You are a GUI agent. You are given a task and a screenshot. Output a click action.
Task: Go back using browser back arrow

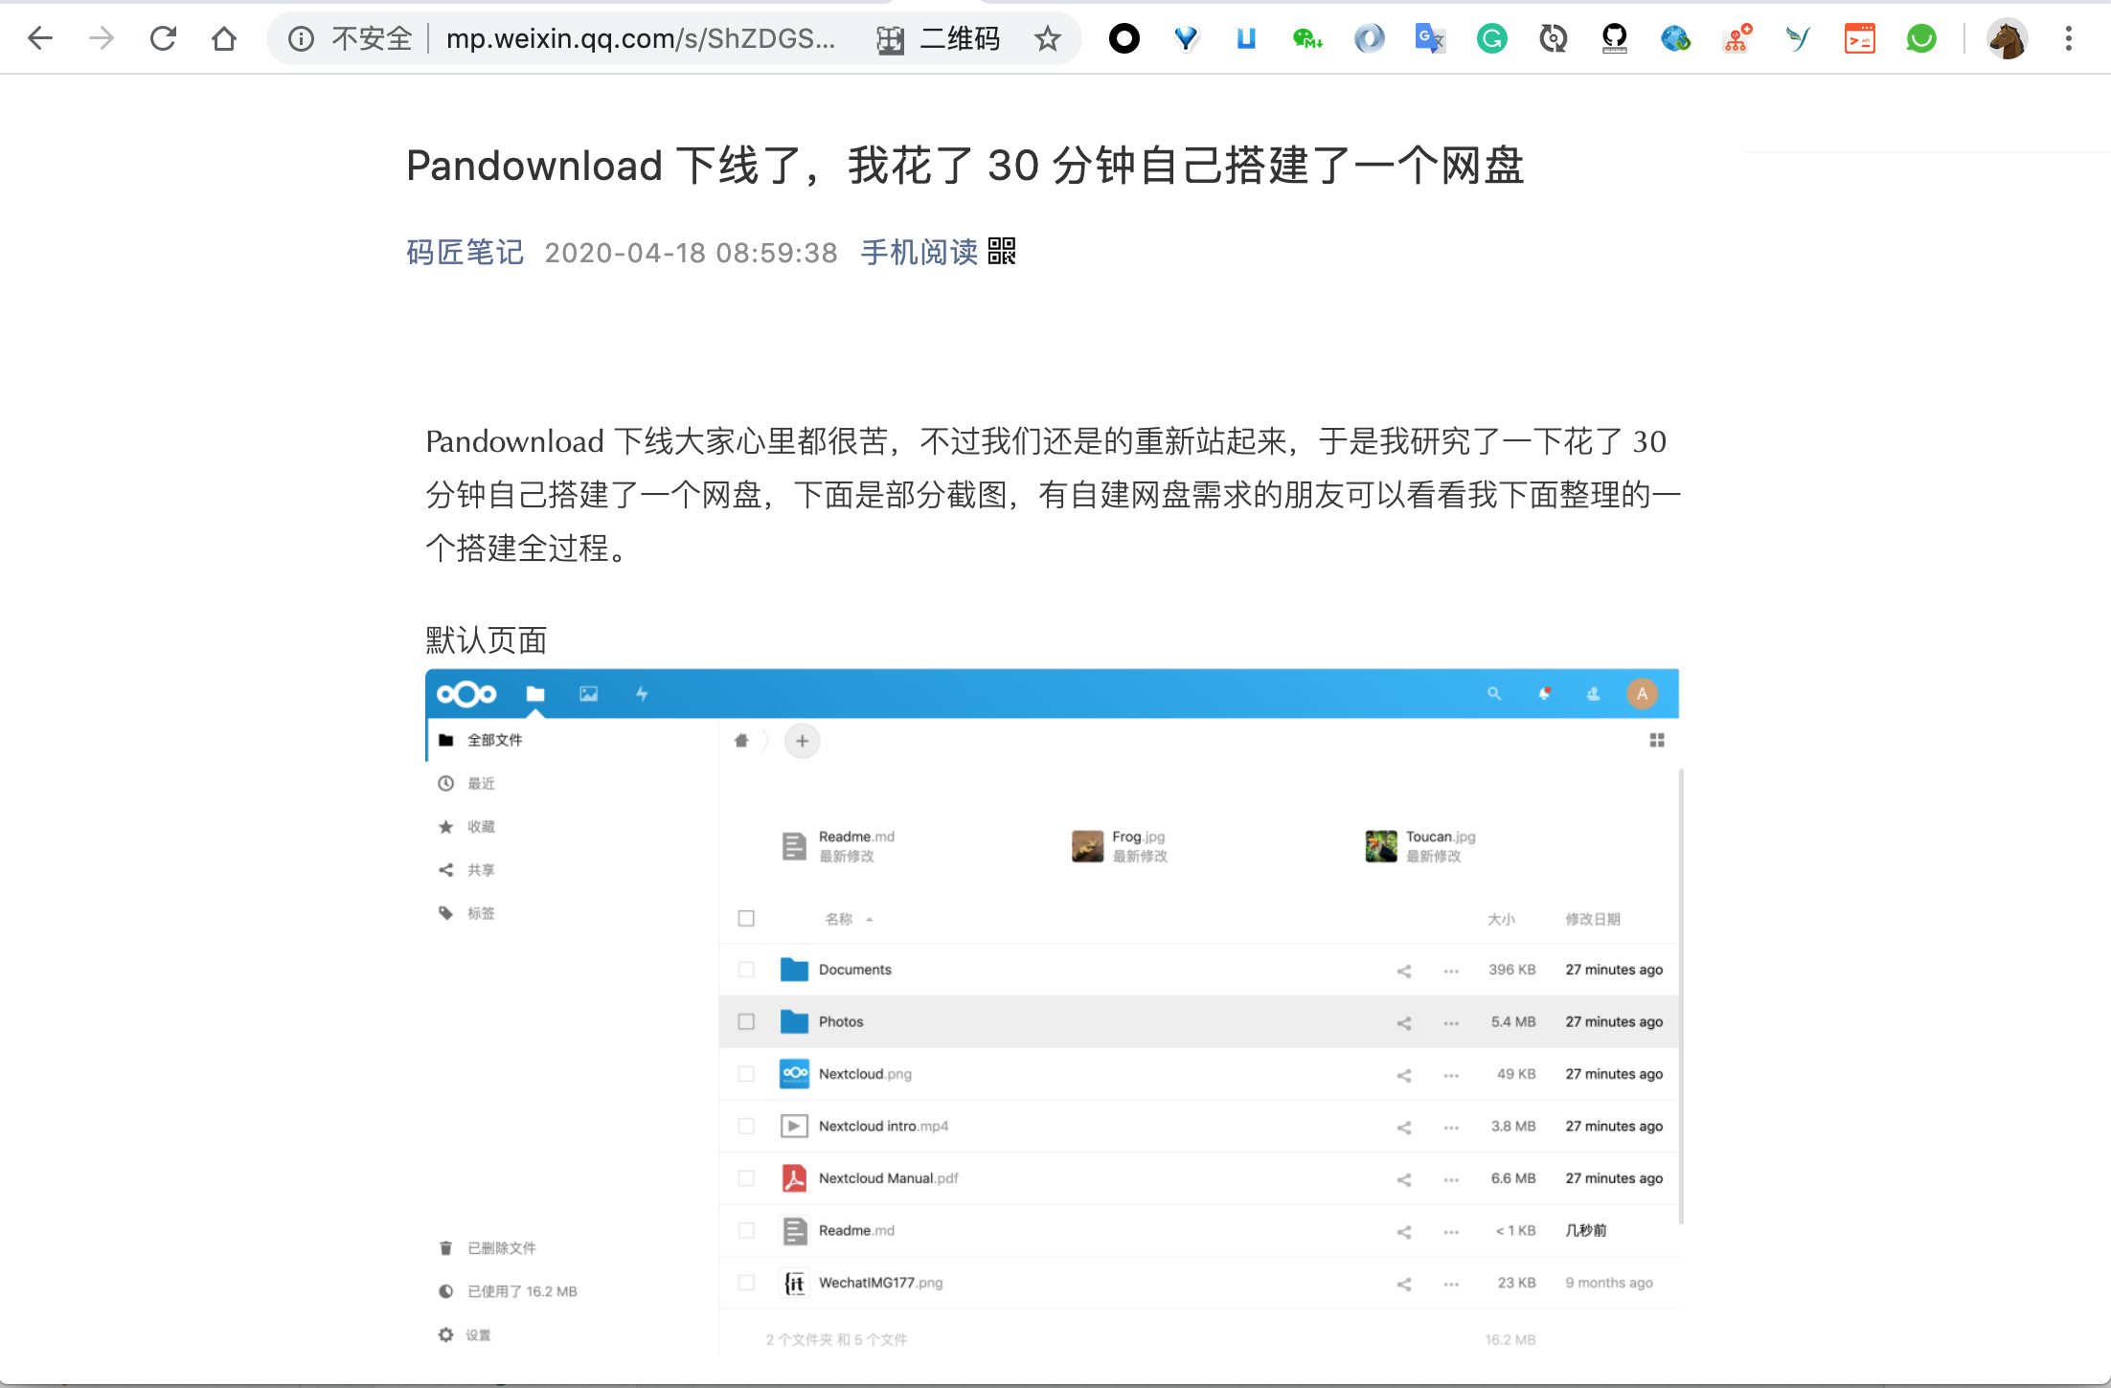40,38
